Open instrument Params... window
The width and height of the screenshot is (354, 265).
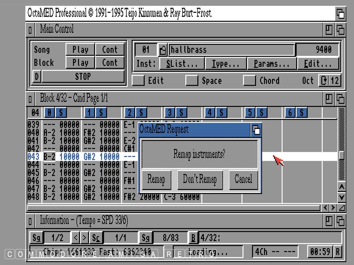point(272,64)
